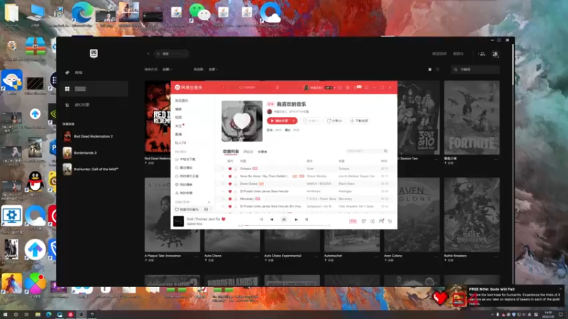Open the liked music playlist cover image

click(242, 121)
